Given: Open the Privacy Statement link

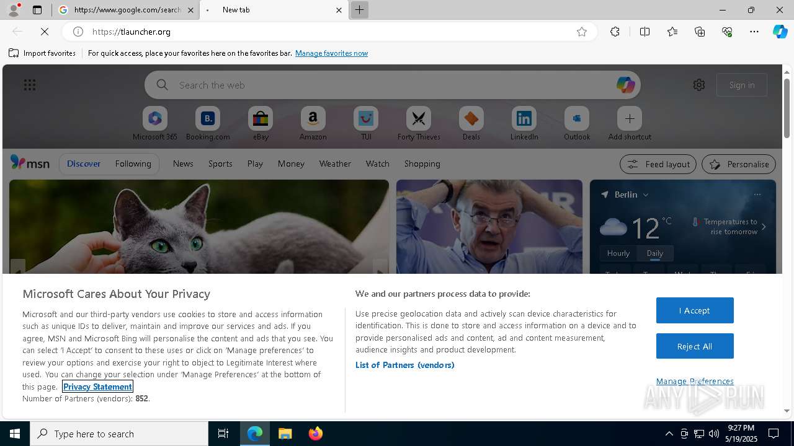Looking at the screenshot, I should 97,387.
